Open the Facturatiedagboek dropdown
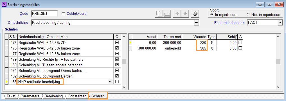Screen dimensions: 286x101 pyautogui.click(x=280, y=23)
